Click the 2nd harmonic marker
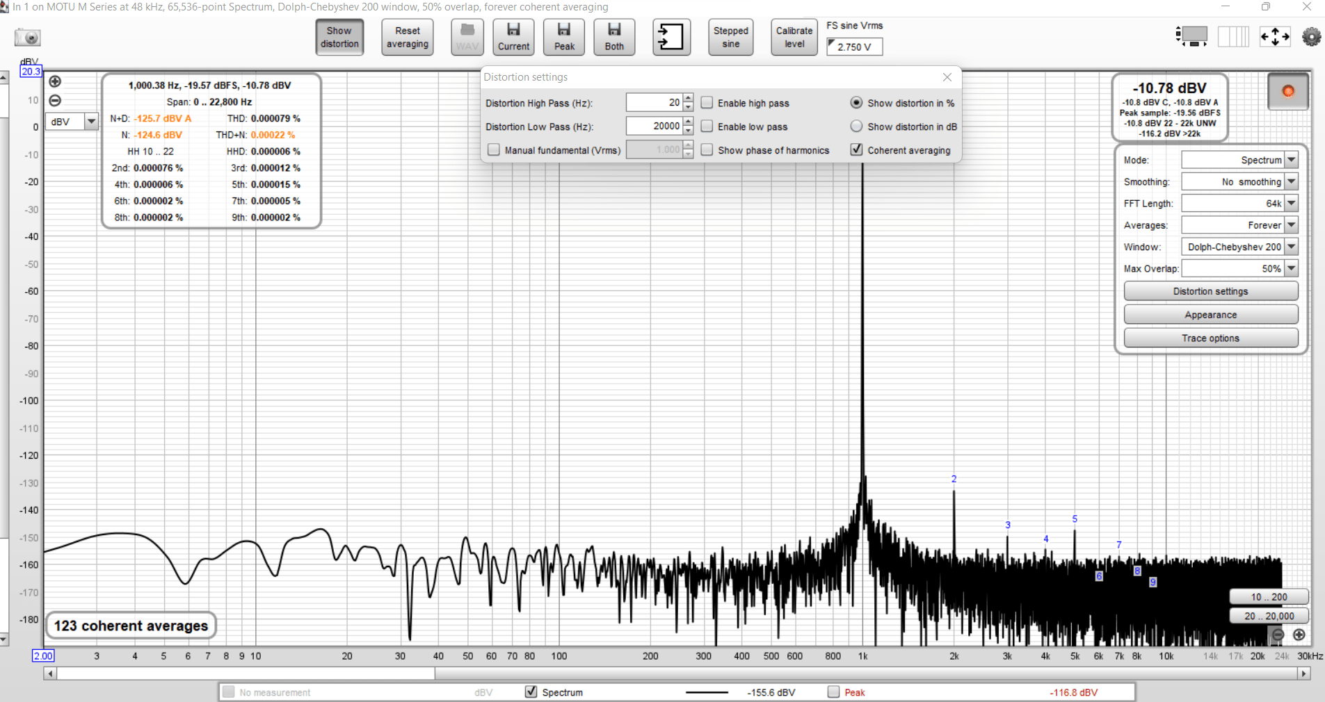 point(954,479)
